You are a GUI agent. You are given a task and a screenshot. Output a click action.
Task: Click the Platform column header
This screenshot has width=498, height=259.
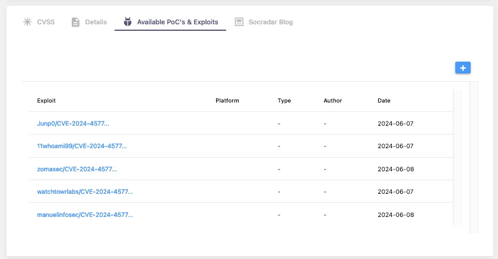pyautogui.click(x=227, y=101)
